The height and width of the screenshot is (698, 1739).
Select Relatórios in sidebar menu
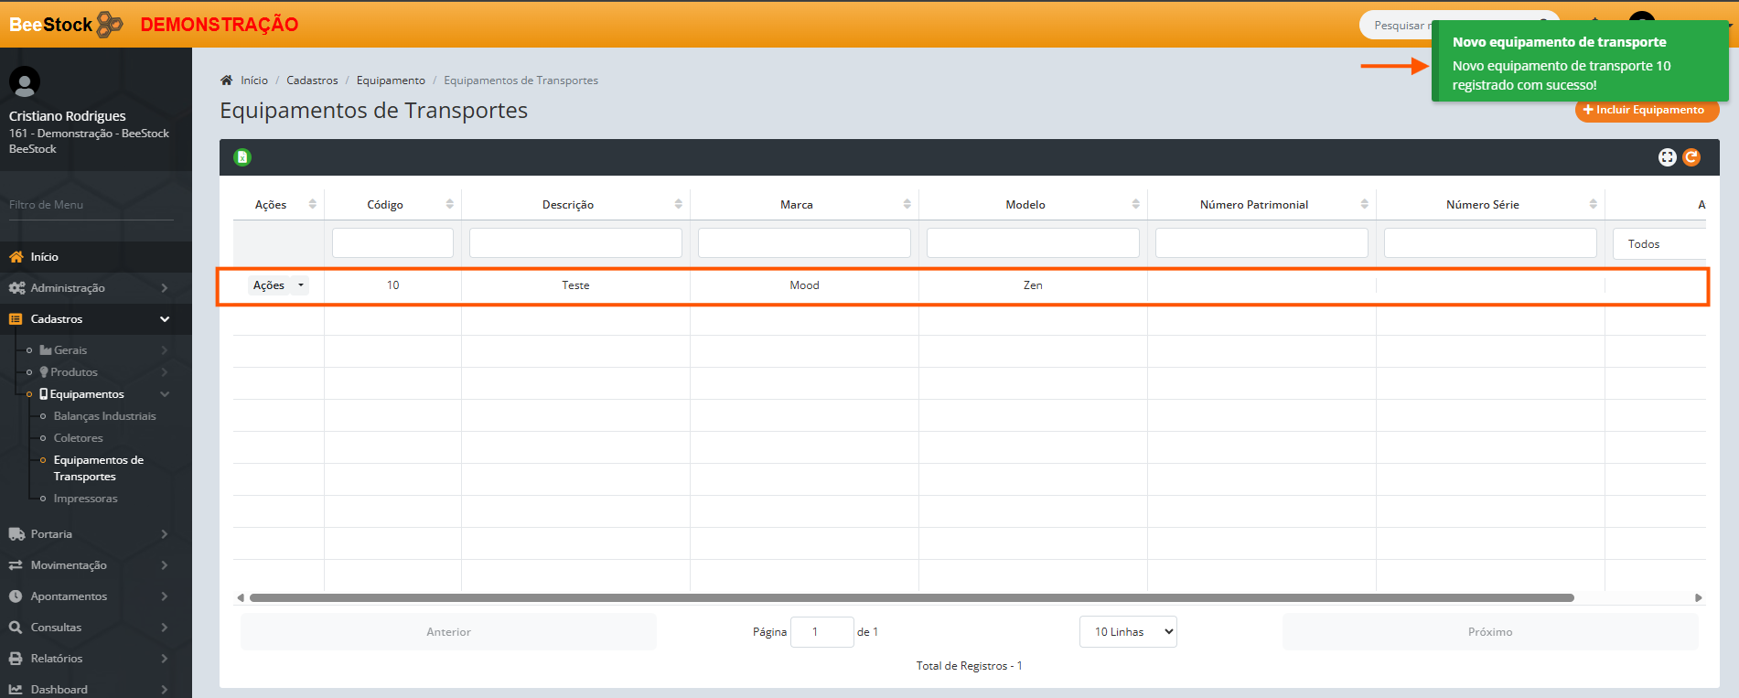[57, 659]
